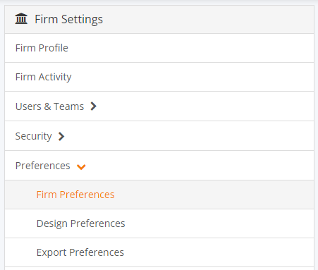Select the Security menu label
Viewport: 318px width, 270px height.
click(34, 136)
